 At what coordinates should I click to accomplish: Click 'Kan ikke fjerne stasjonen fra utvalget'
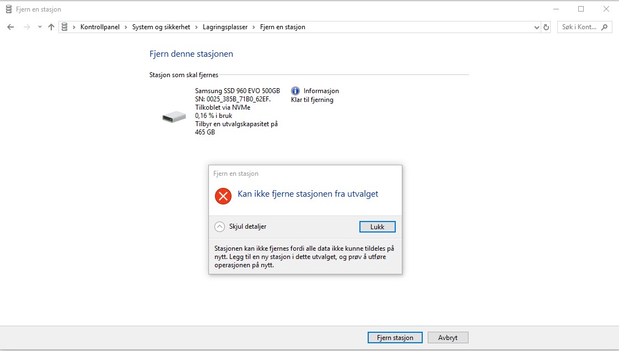[308, 194]
